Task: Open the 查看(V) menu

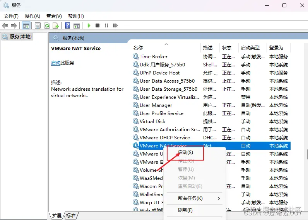Action: coord(54,16)
